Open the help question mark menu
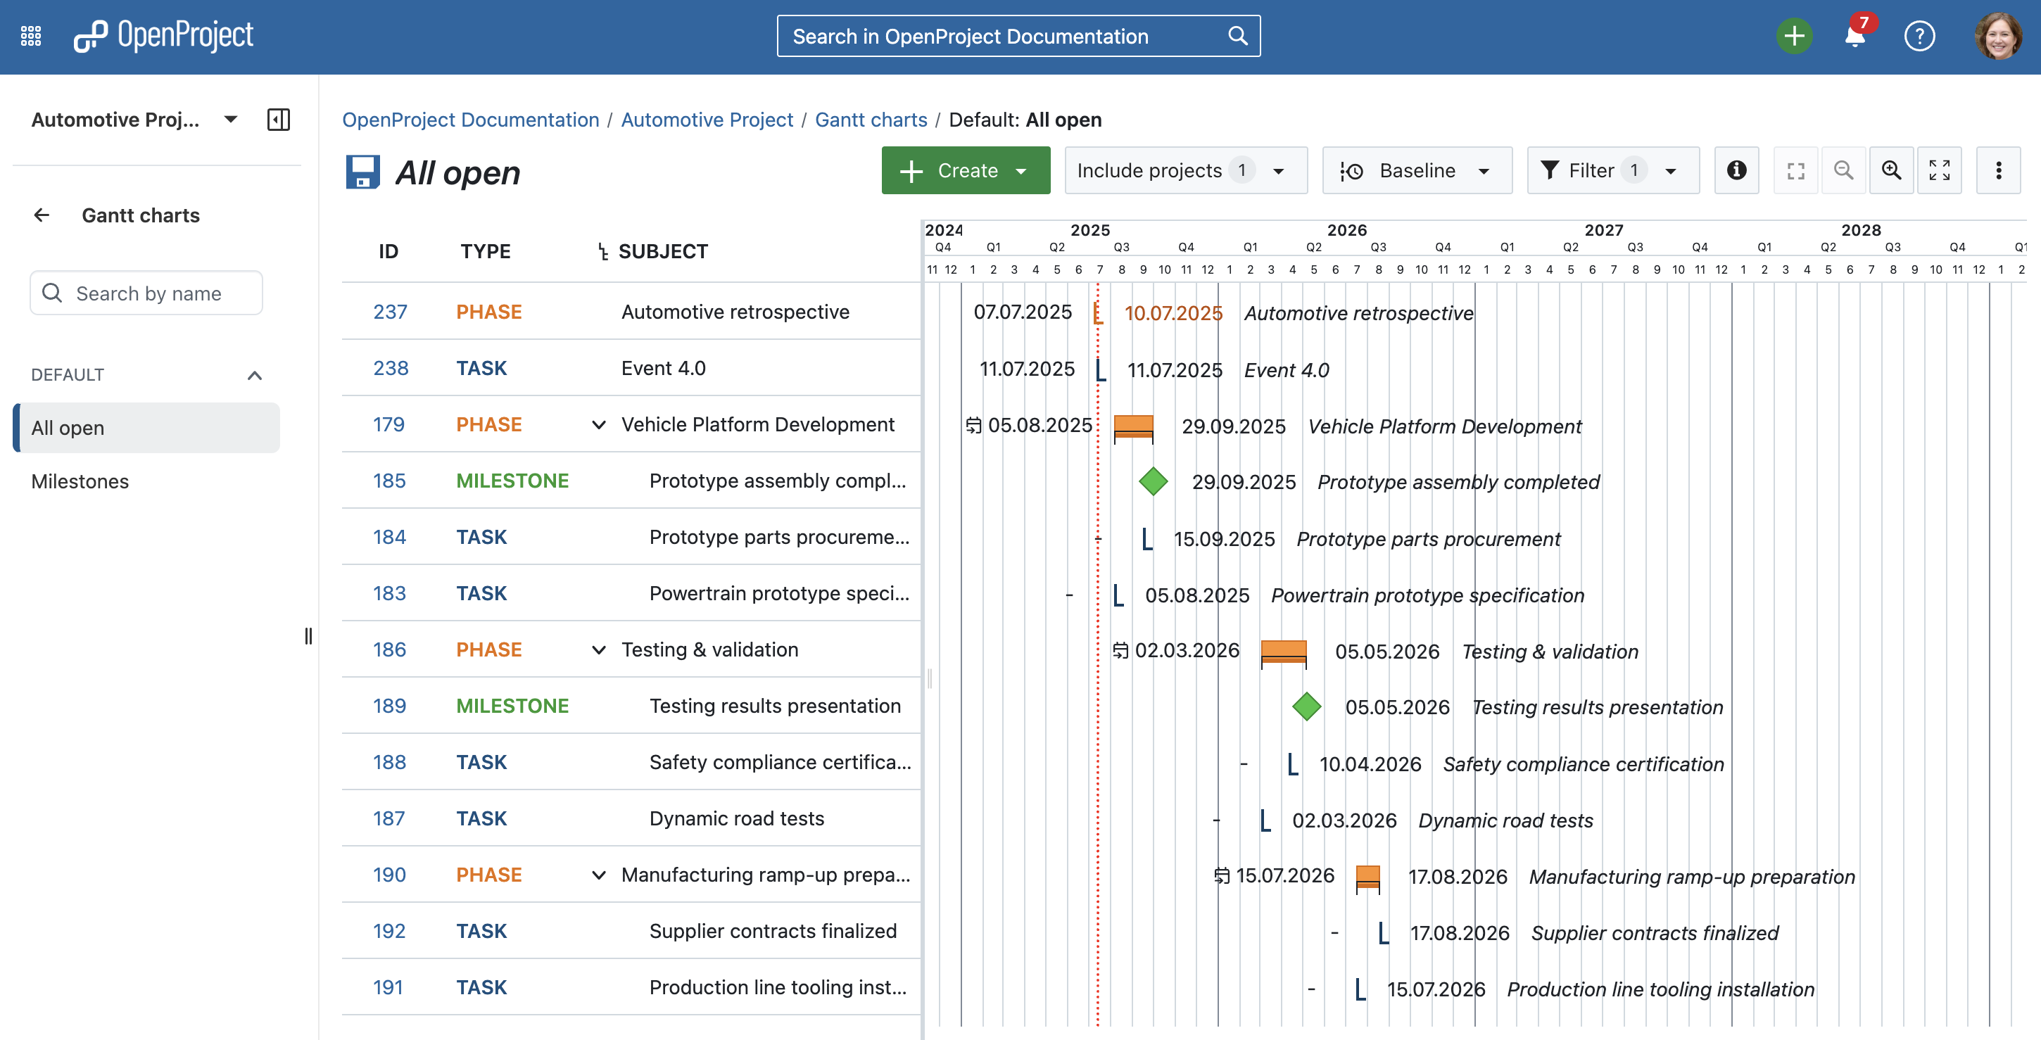 [1919, 37]
